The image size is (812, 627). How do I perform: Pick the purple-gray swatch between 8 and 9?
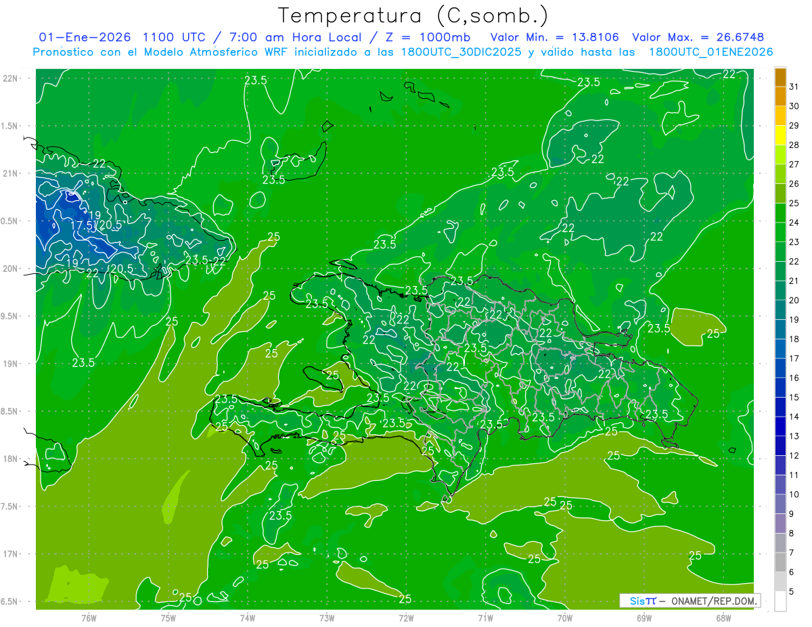coord(780,524)
